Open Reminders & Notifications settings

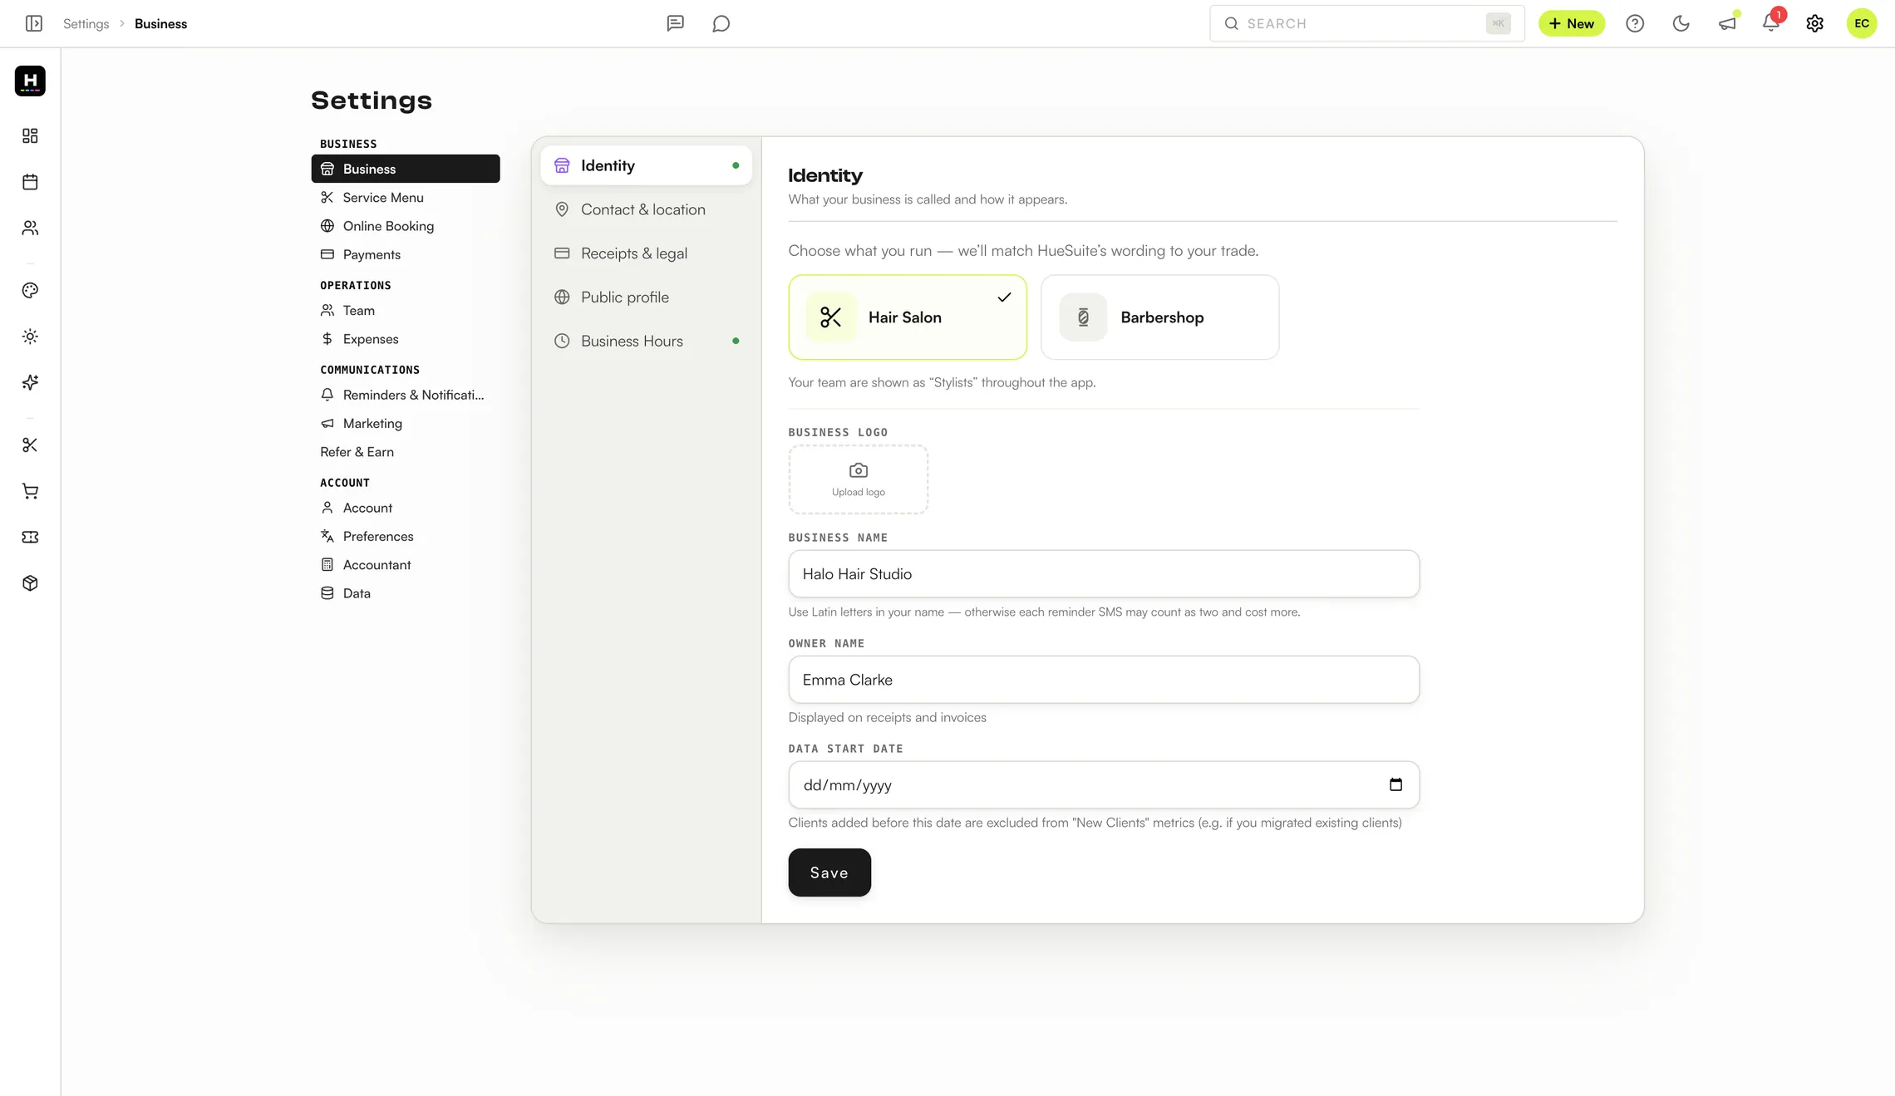point(406,395)
